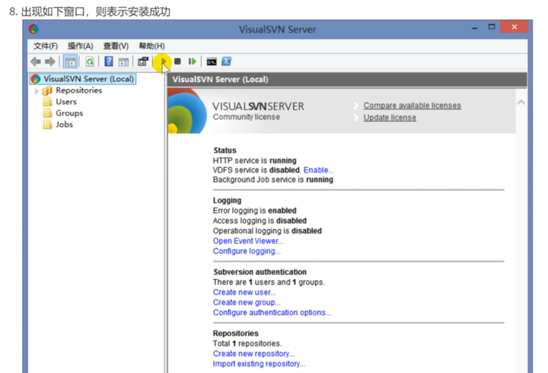Click the scroll-up arrow of the right pane
The width and height of the screenshot is (548, 373).
[x=521, y=102]
